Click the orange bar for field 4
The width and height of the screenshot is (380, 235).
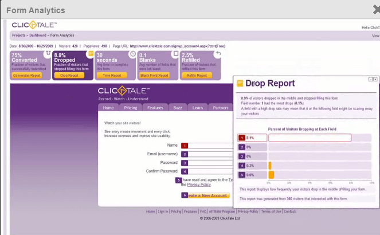pos(270,166)
